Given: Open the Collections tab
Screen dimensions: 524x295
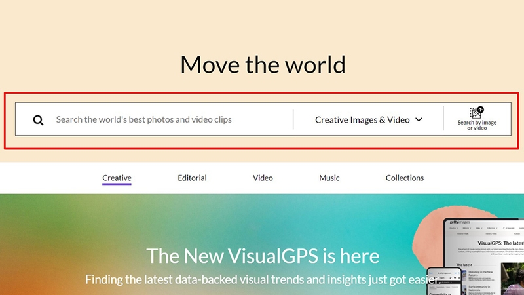Looking at the screenshot, I should 405,178.
